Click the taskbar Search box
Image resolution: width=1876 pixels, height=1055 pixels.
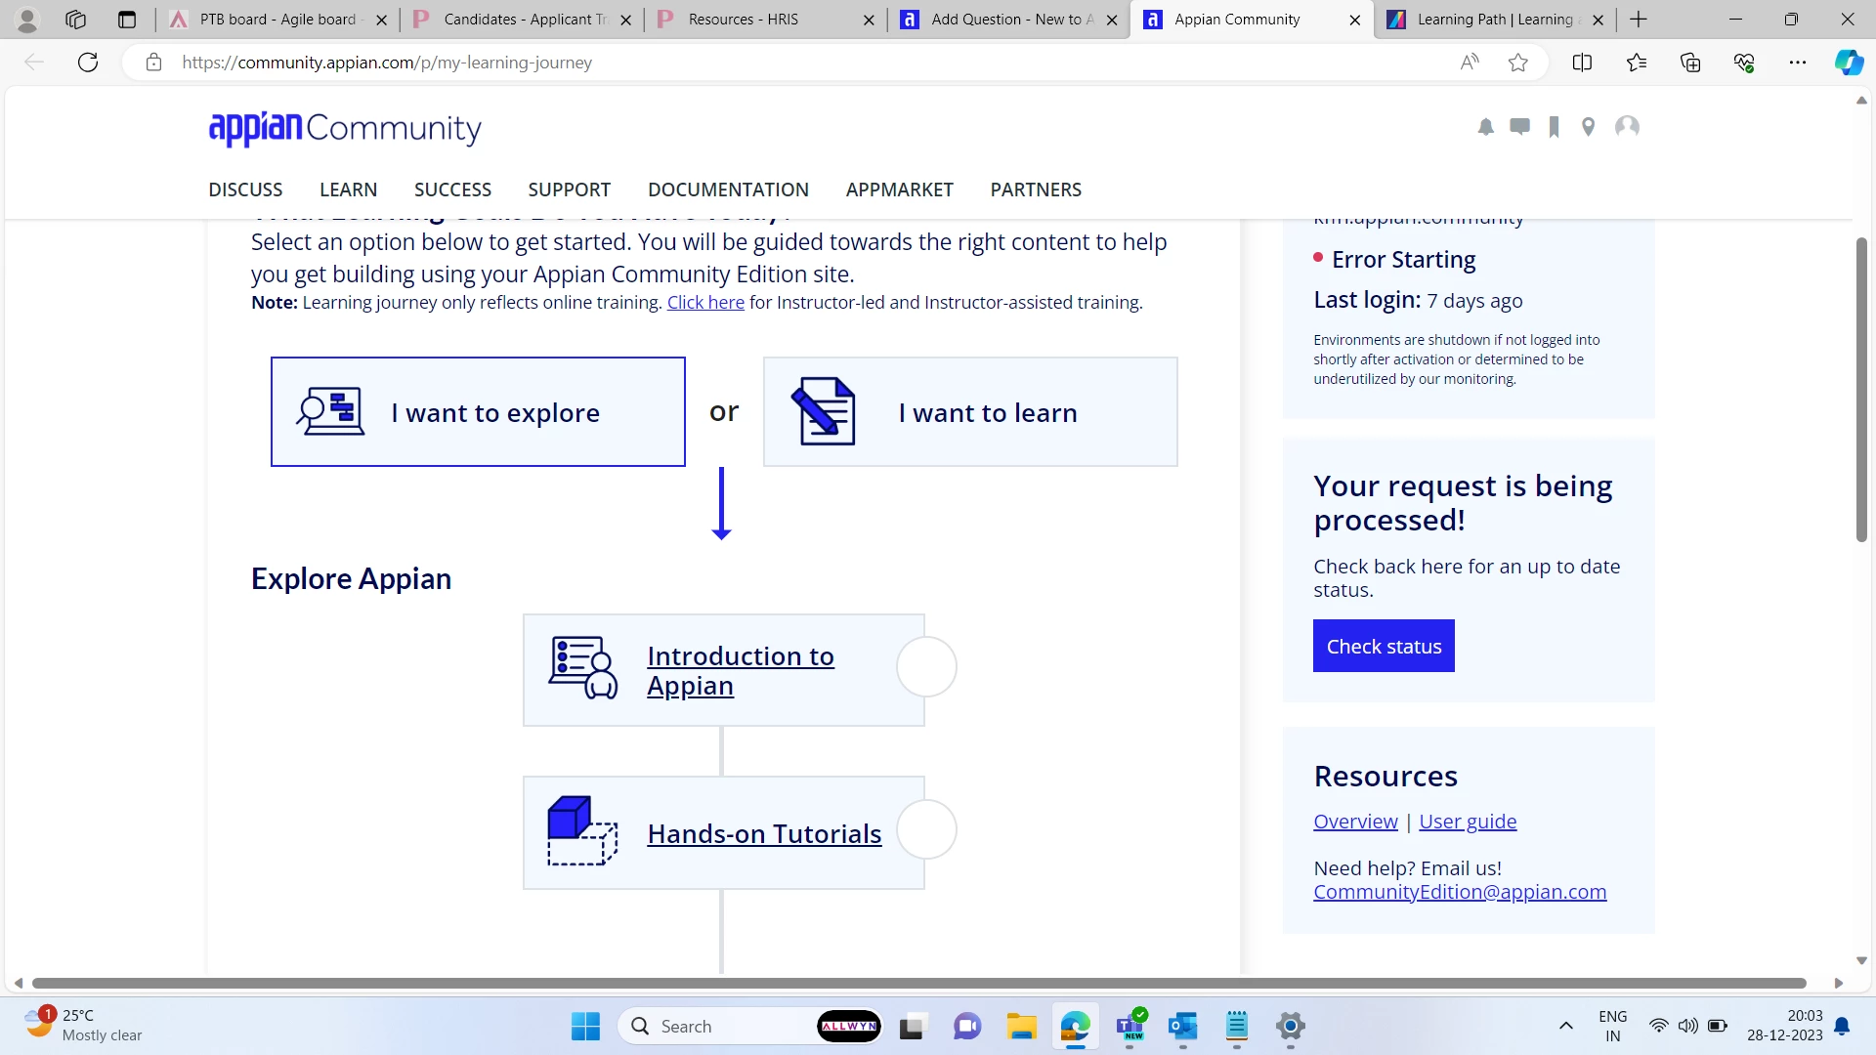point(750,1027)
